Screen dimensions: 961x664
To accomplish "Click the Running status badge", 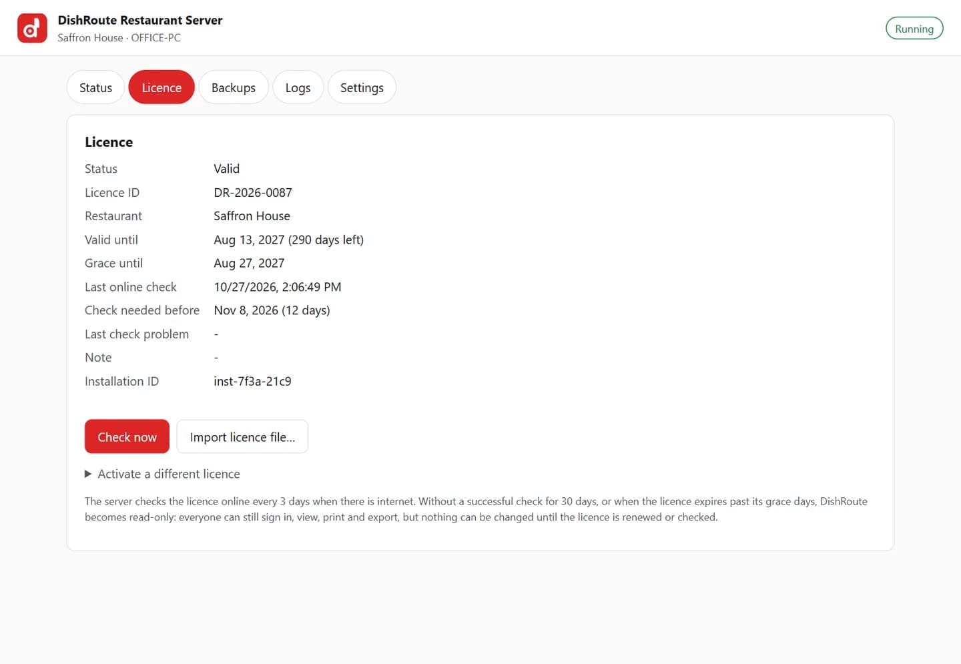I will [x=914, y=29].
